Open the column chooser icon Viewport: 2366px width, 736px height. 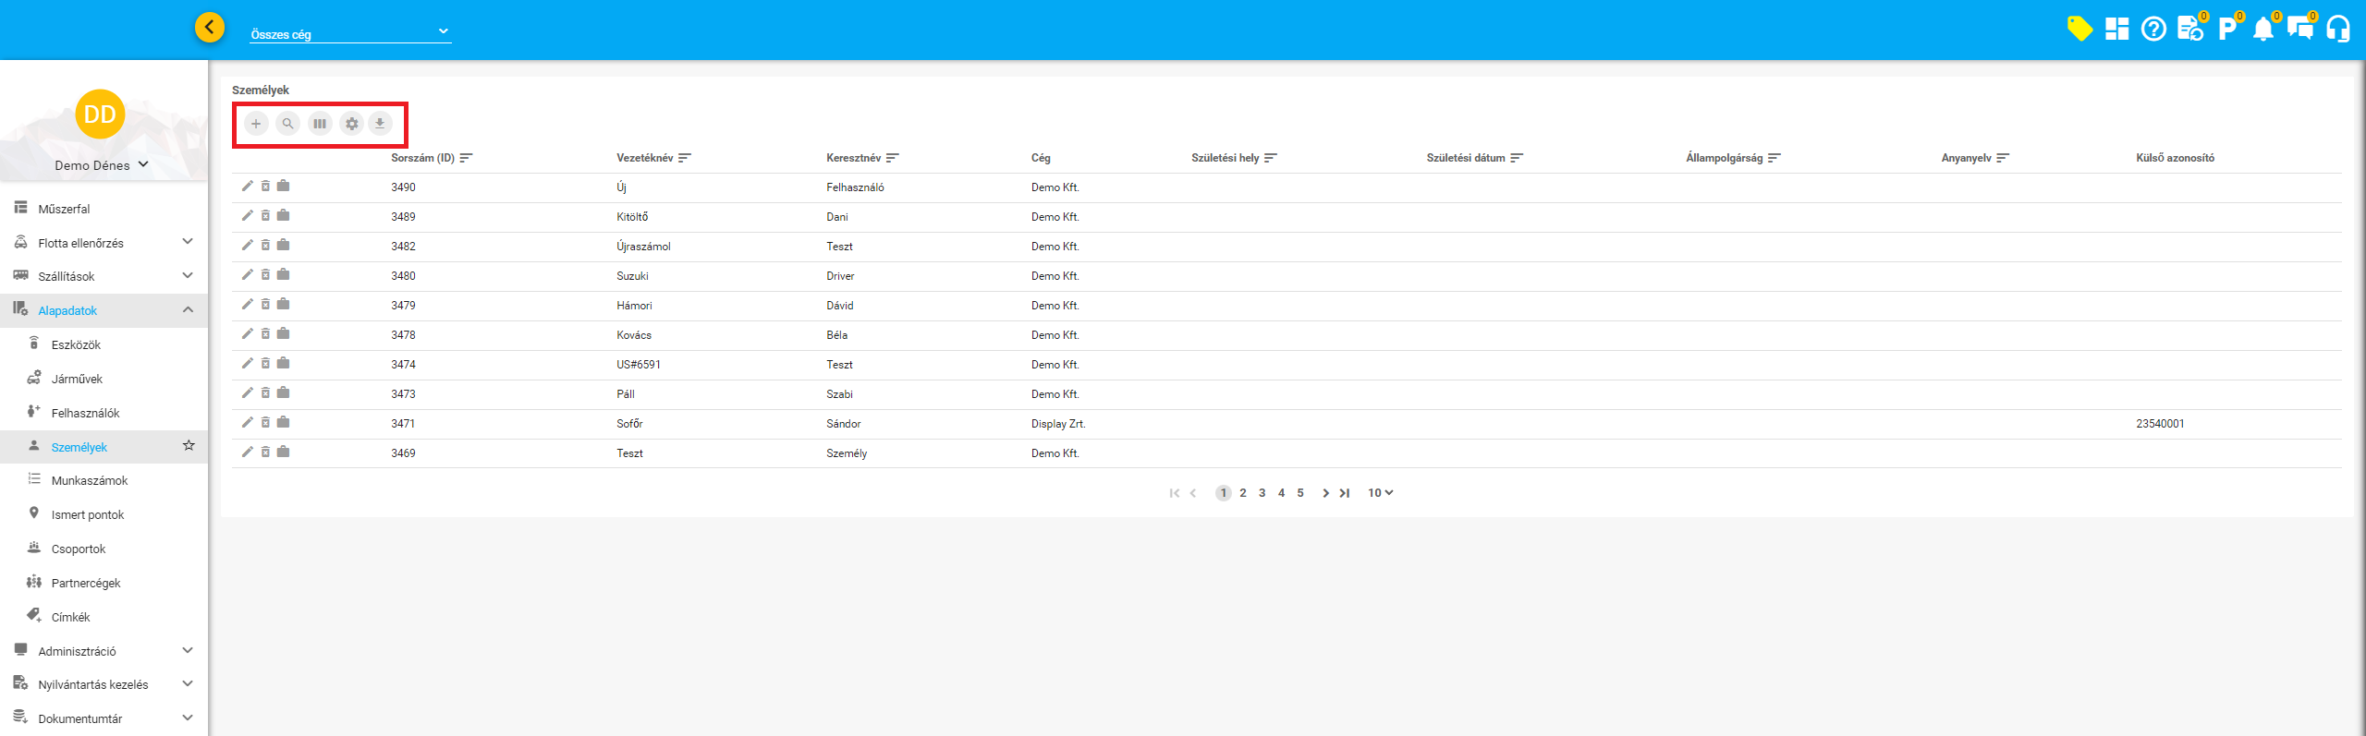(x=320, y=124)
